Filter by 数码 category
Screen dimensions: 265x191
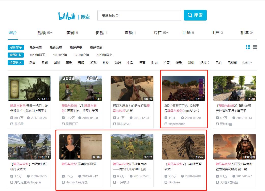(118, 63)
